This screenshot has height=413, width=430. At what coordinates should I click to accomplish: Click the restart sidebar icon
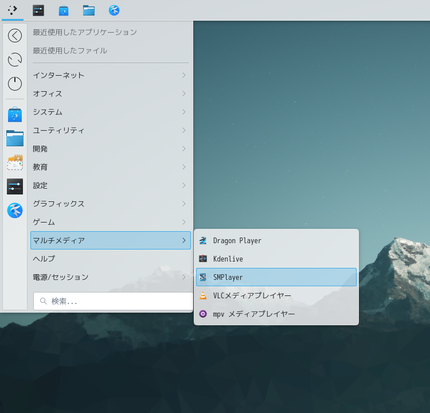(15, 60)
